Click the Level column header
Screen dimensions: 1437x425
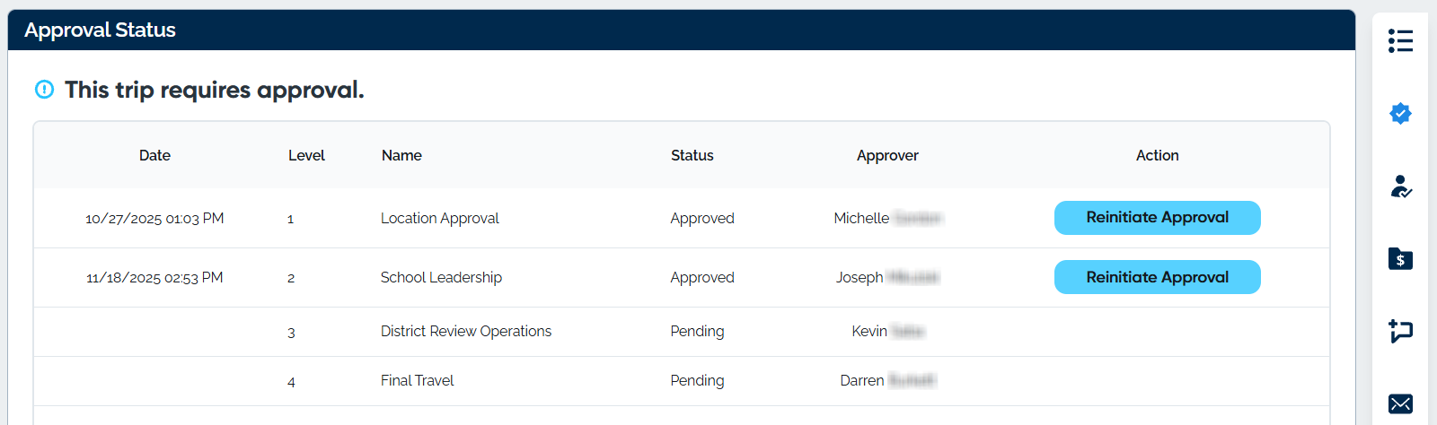coord(306,156)
